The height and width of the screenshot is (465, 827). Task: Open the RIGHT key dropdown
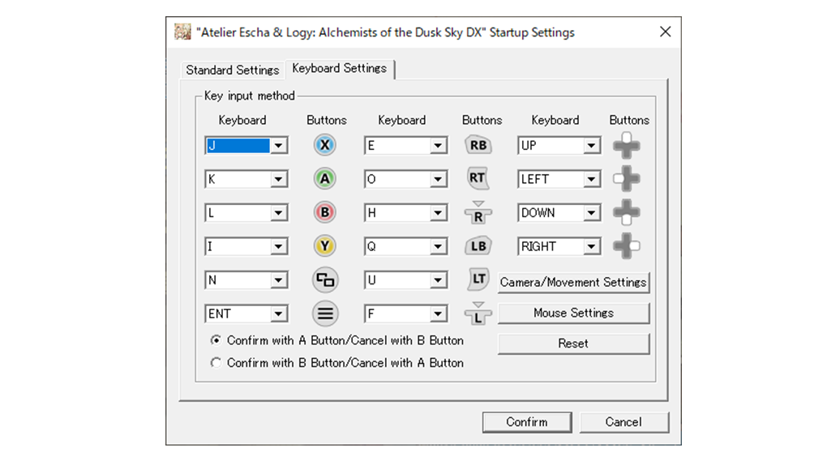pyautogui.click(x=591, y=247)
